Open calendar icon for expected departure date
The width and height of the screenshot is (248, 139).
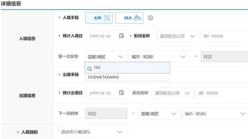tap(122, 93)
